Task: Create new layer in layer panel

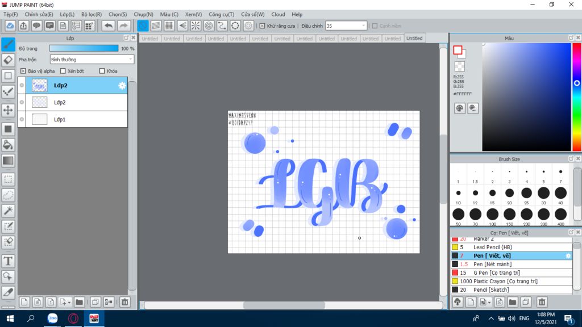Action: pos(24,302)
